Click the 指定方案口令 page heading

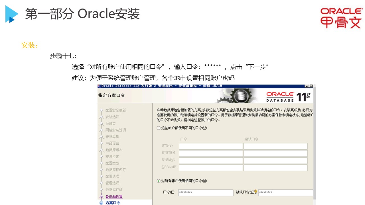(x=112, y=95)
